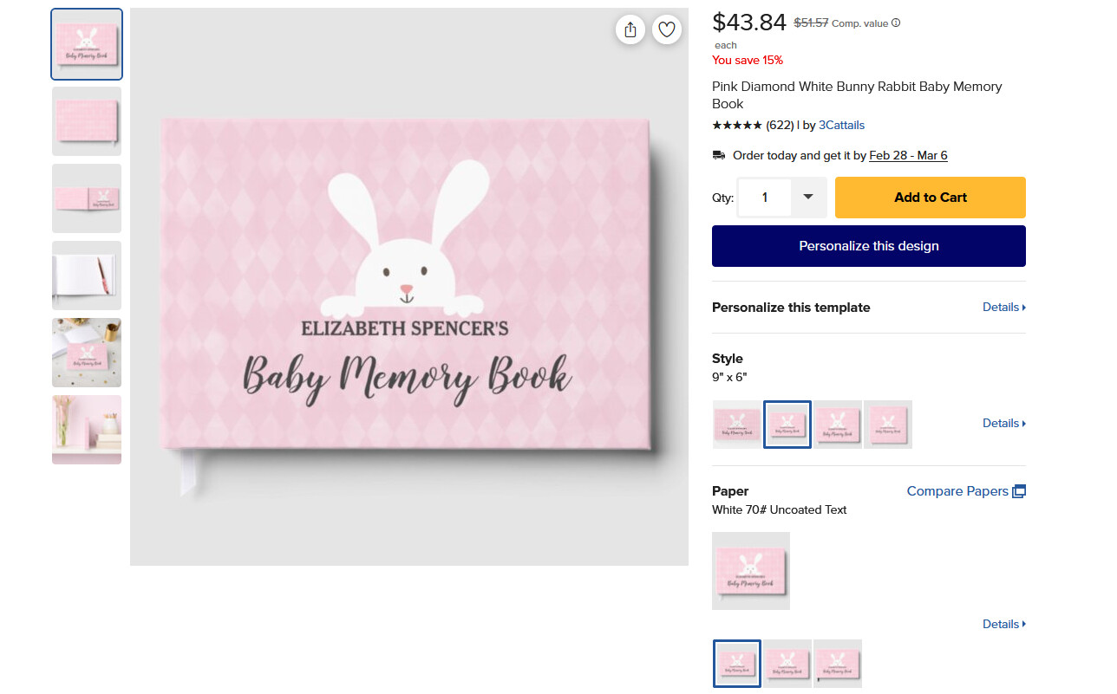This screenshot has height=694, width=1117.
Task: Select the third style option swatch
Action: point(838,425)
